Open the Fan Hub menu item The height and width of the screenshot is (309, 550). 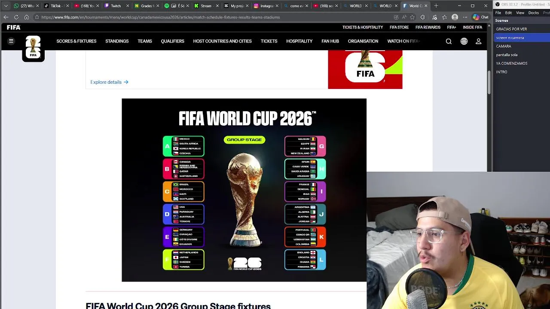pos(330,41)
